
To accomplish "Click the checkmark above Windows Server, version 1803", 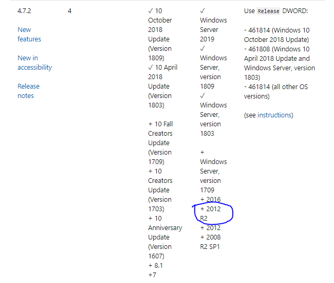I will (x=202, y=96).
